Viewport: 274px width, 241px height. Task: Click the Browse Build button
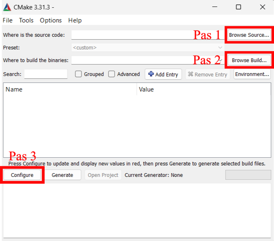(x=249, y=60)
